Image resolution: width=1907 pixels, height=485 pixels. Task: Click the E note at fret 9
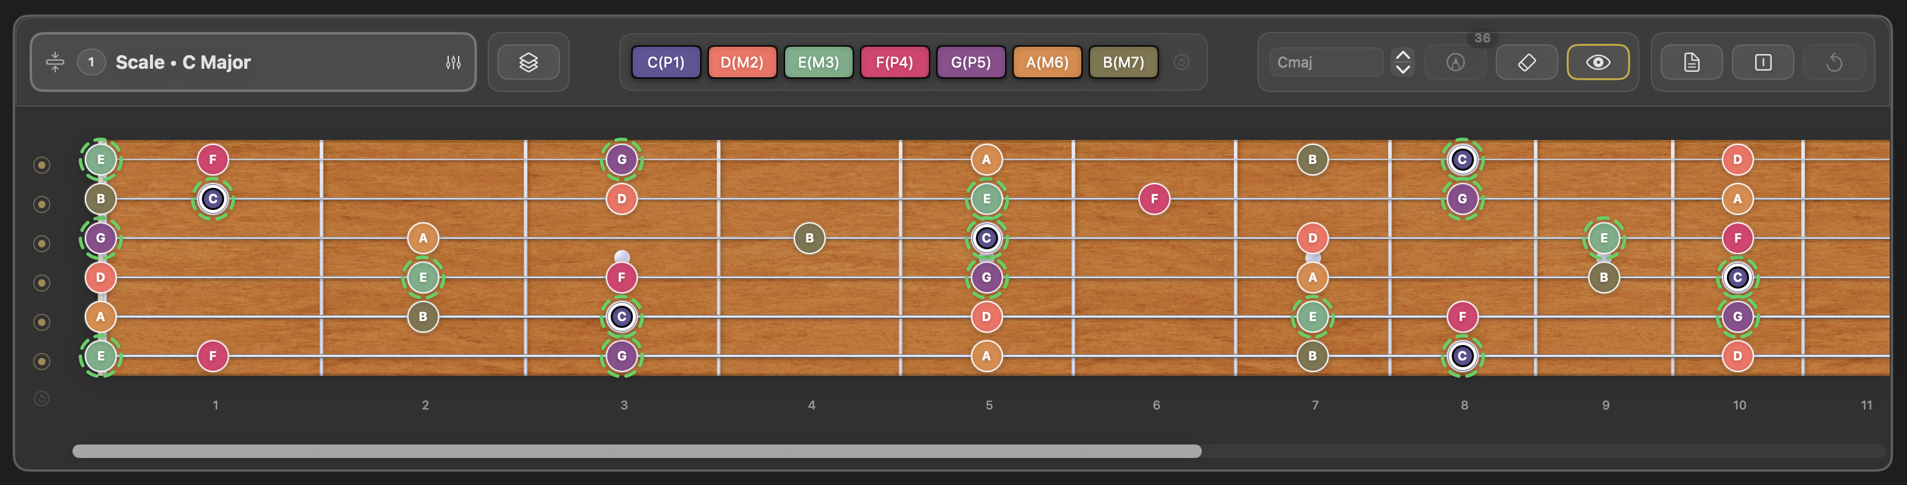click(1603, 238)
